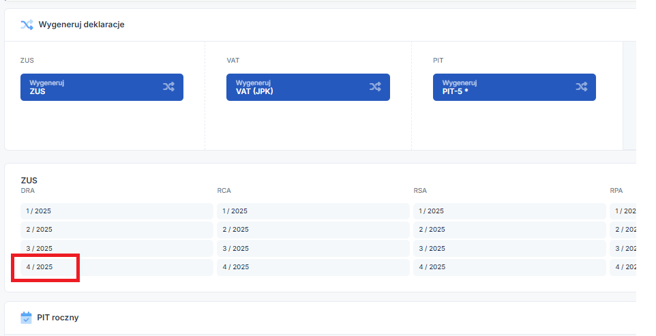Open DRA entry 3 / 2025
This screenshot has height=336, width=656.
pos(117,248)
